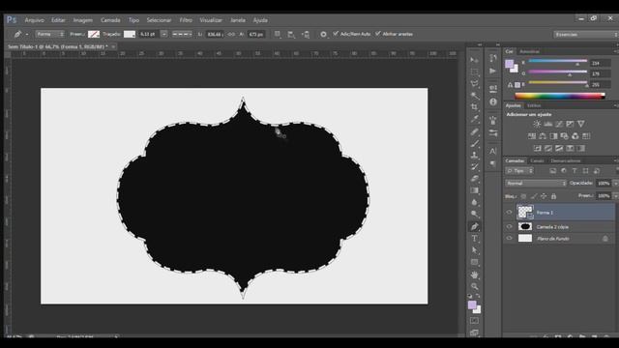
Task: Toggle lock image pixels brush icon
Action: click(534, 196)
